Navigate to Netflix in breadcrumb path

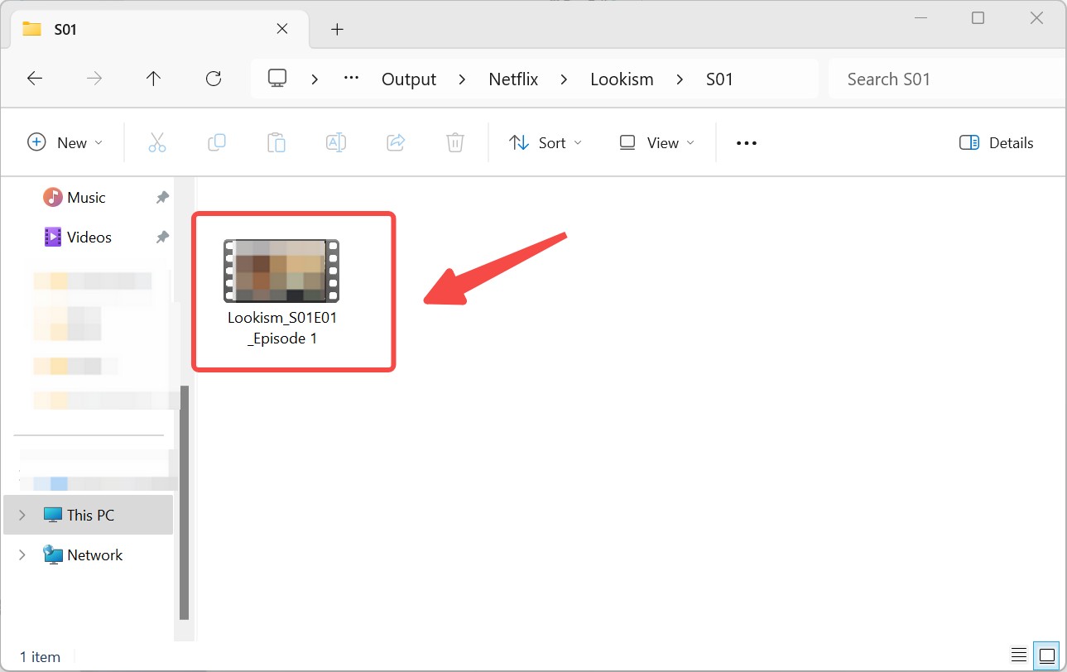pos(513,79)
